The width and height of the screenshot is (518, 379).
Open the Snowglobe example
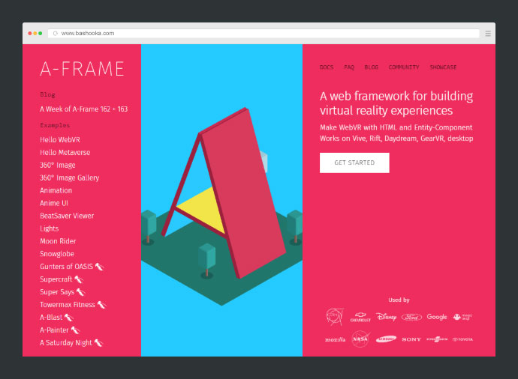point(57,254)
